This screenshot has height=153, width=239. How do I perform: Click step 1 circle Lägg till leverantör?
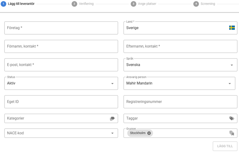coord(3,4)
